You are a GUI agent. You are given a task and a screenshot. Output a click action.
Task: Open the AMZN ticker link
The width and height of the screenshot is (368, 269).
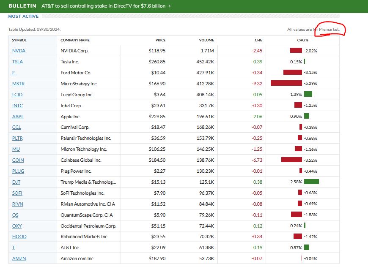pyautogui.click(x=19, y=258)
